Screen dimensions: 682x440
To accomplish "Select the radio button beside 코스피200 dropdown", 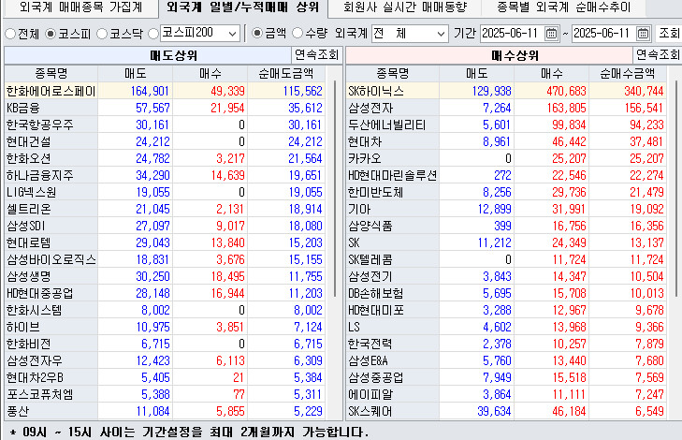I will (x=153, y=34).
